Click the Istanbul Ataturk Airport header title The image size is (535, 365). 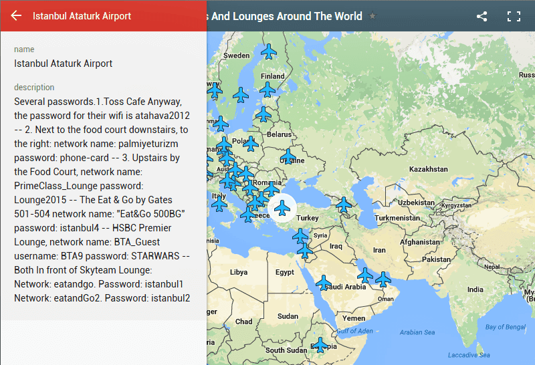click(82, 16)
